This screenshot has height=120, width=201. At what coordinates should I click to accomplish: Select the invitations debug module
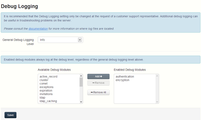point(46,94)
